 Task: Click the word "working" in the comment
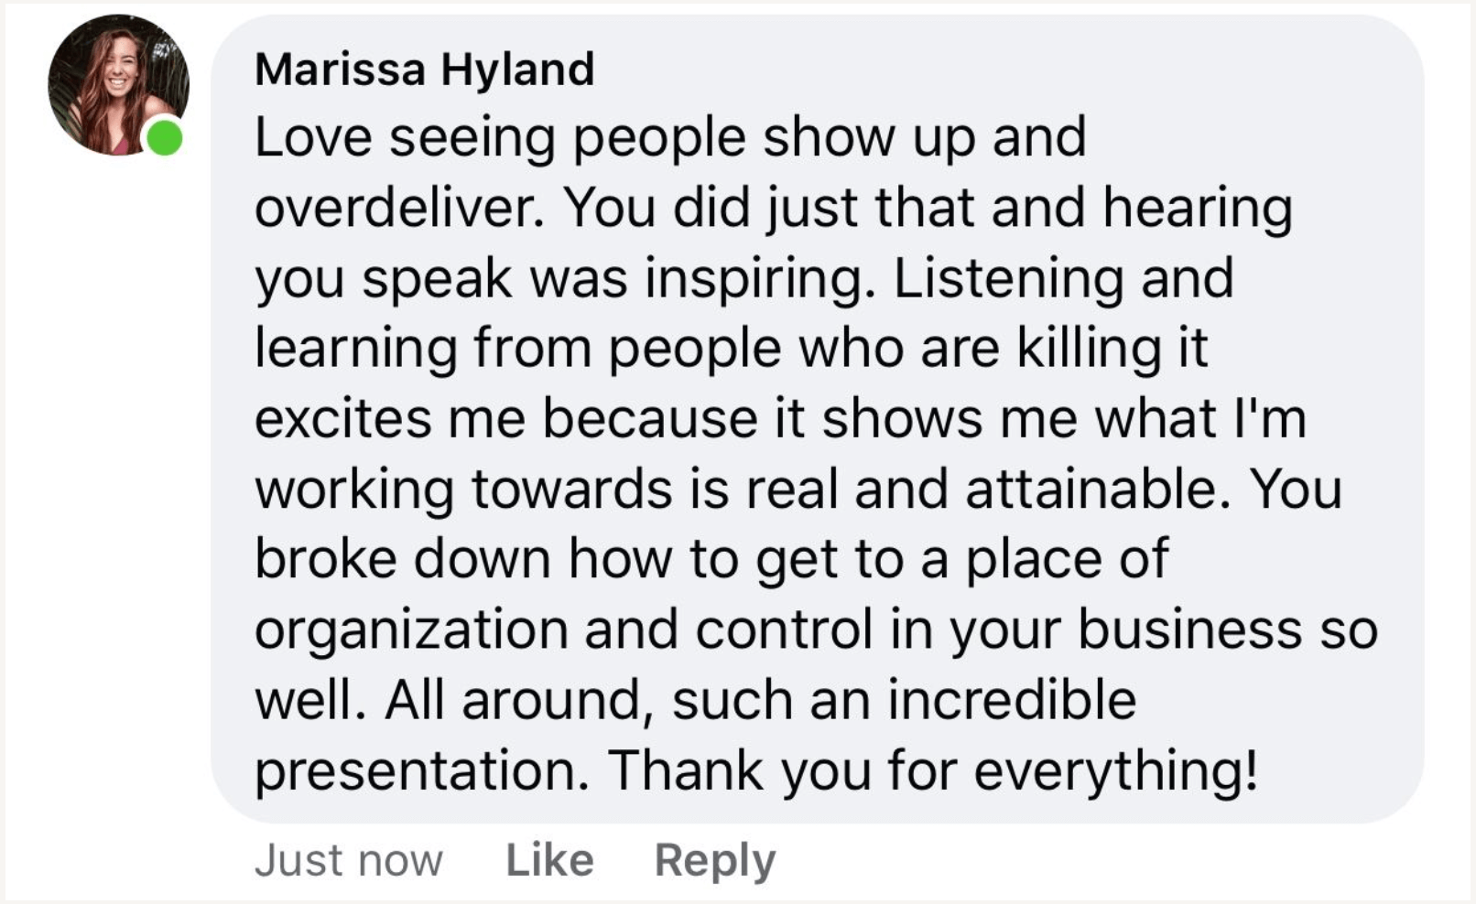click(353, 489)
